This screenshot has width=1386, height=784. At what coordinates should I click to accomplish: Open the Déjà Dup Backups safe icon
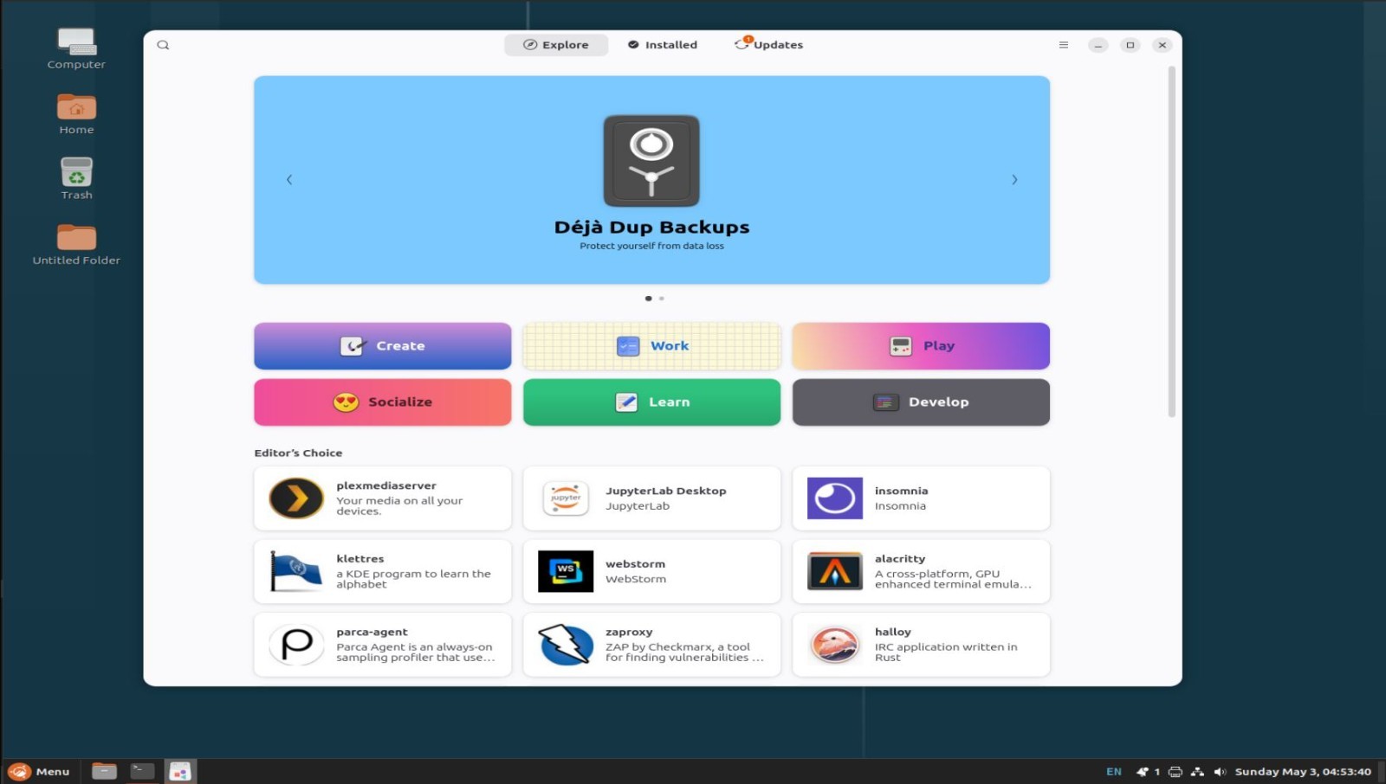(x=651, y=161)
